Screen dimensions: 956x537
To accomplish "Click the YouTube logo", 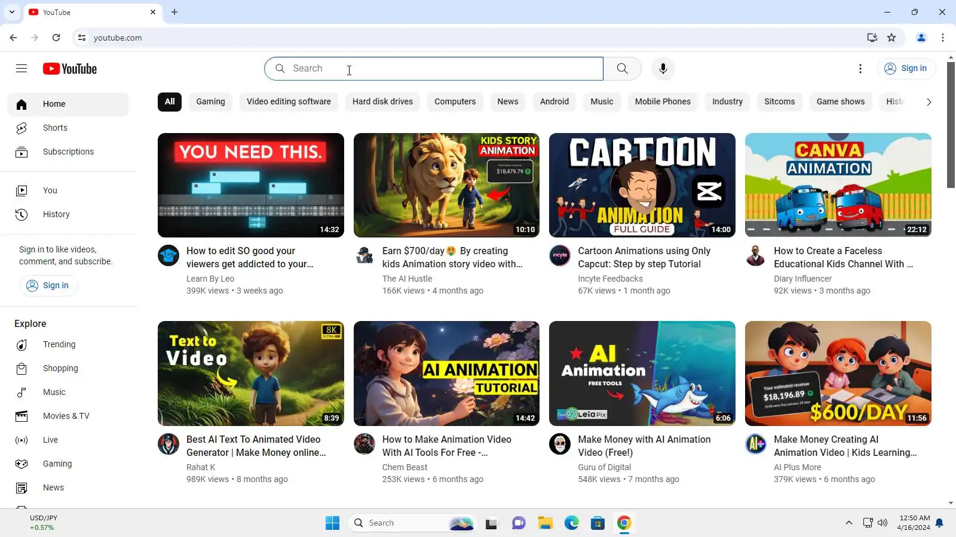I will coord(70,69).
